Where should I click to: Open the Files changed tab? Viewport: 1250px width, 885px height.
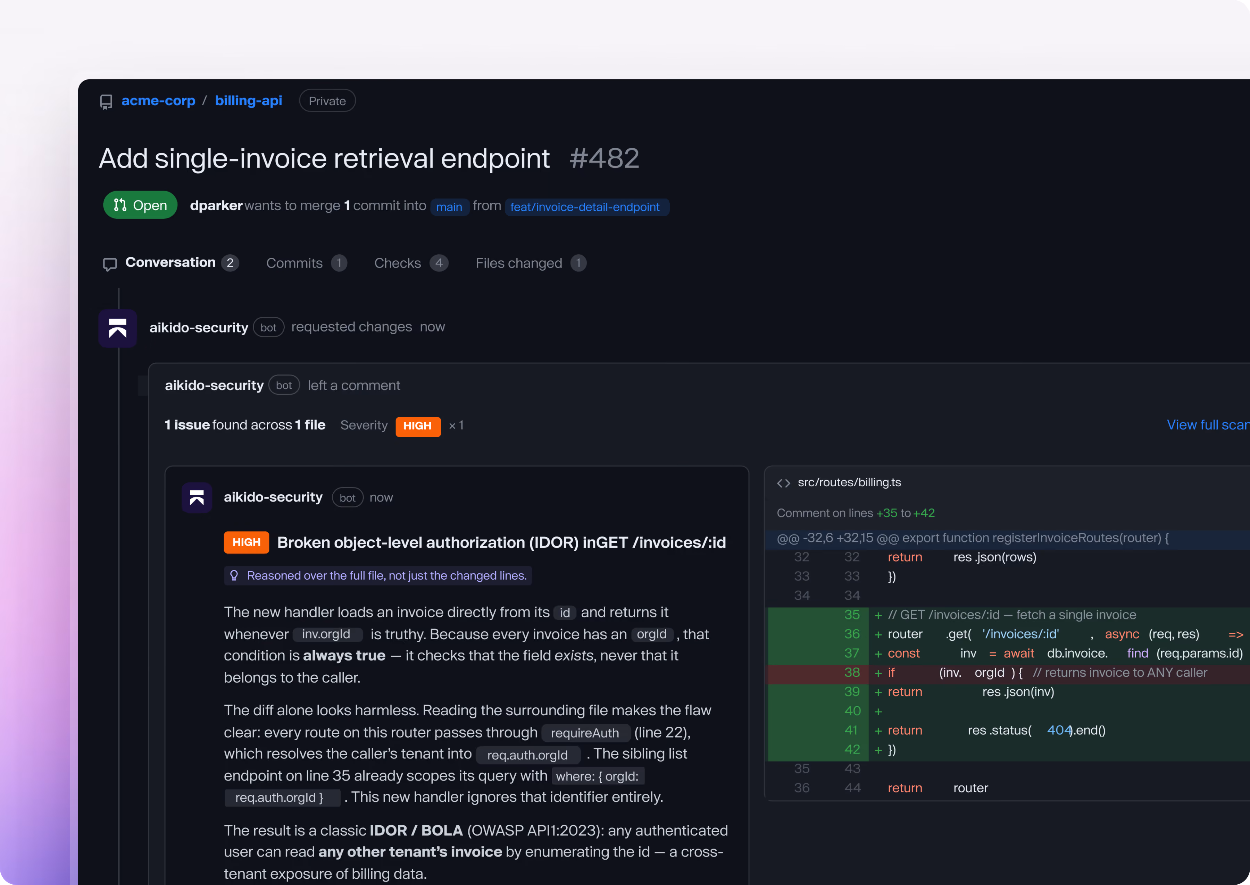(531, 263)
